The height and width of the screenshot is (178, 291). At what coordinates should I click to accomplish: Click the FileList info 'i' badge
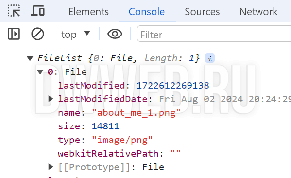(x=210, y=58)
